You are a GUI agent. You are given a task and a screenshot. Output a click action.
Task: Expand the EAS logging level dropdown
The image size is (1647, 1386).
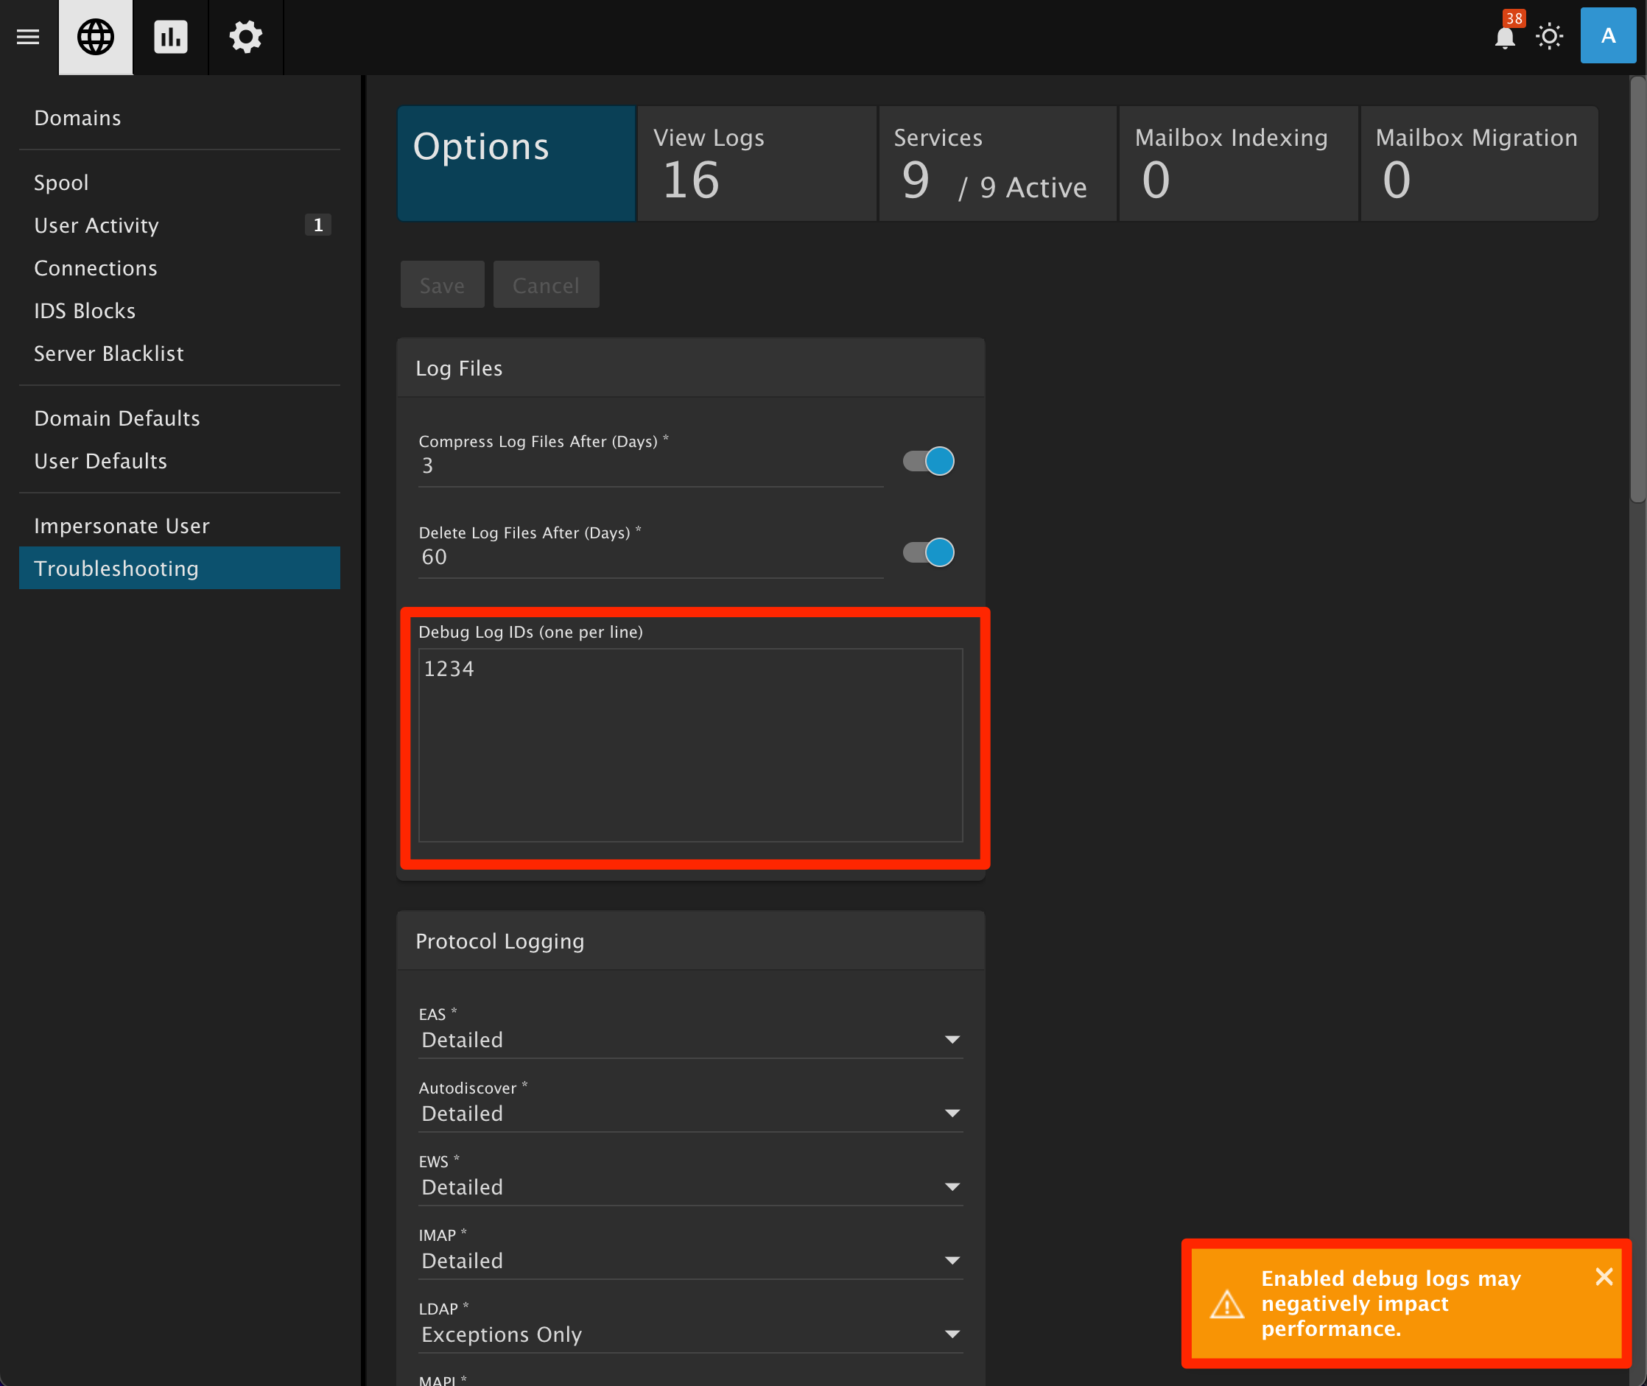[690, 1040]
